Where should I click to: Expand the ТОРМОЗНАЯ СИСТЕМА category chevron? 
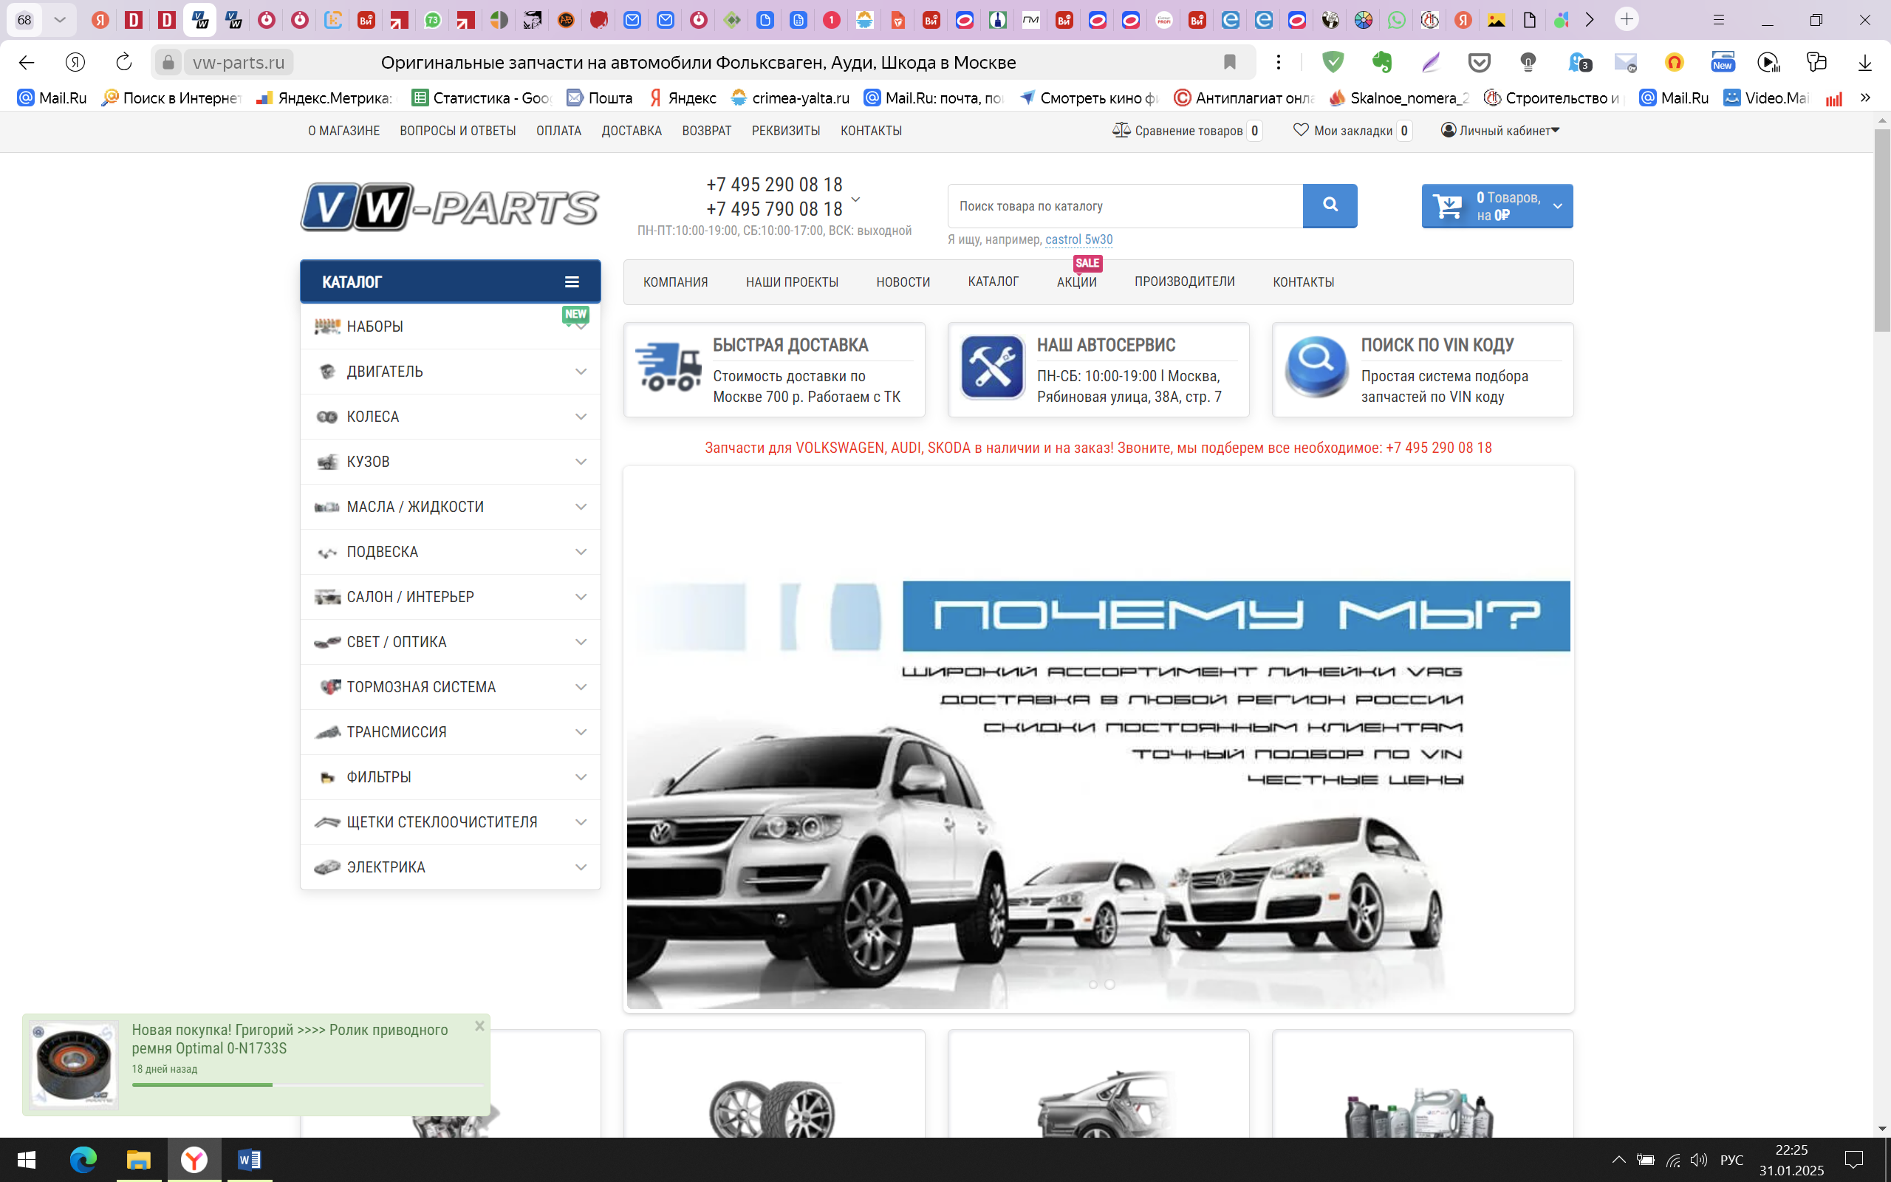(x=581, y=687)
